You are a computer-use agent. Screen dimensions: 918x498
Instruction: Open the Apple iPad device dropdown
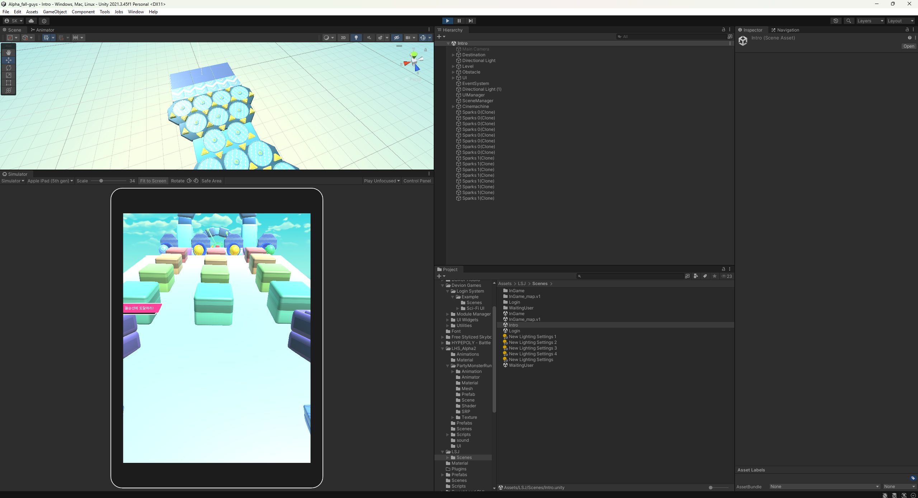(50, 181)
